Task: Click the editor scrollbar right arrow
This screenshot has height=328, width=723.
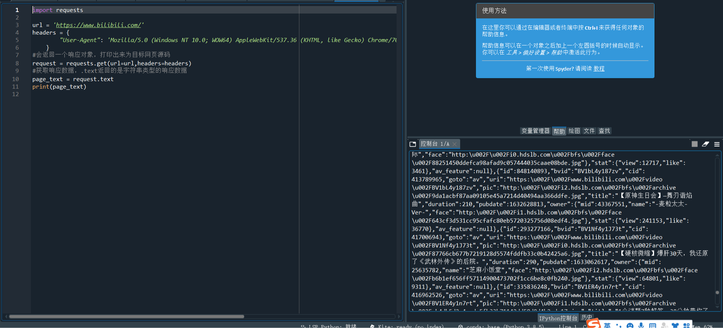Action: 399,316
